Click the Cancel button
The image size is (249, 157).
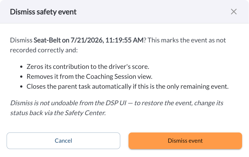point(63,141)
